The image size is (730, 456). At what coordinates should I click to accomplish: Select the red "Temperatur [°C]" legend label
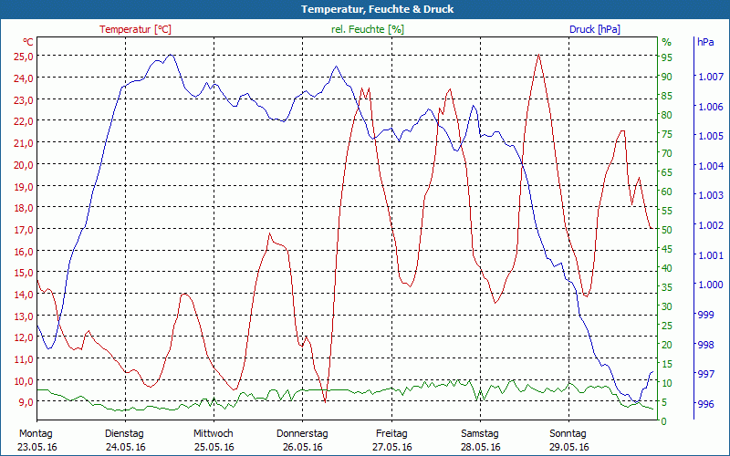(135, 29)
